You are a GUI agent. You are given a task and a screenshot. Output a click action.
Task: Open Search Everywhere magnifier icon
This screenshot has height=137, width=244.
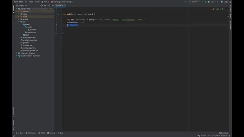click(230, 2)
